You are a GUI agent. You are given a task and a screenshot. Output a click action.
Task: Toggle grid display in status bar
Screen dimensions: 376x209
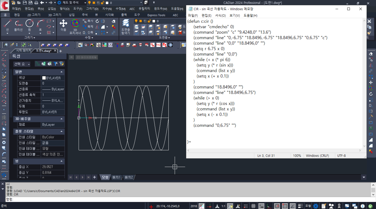tap(253, 206)
